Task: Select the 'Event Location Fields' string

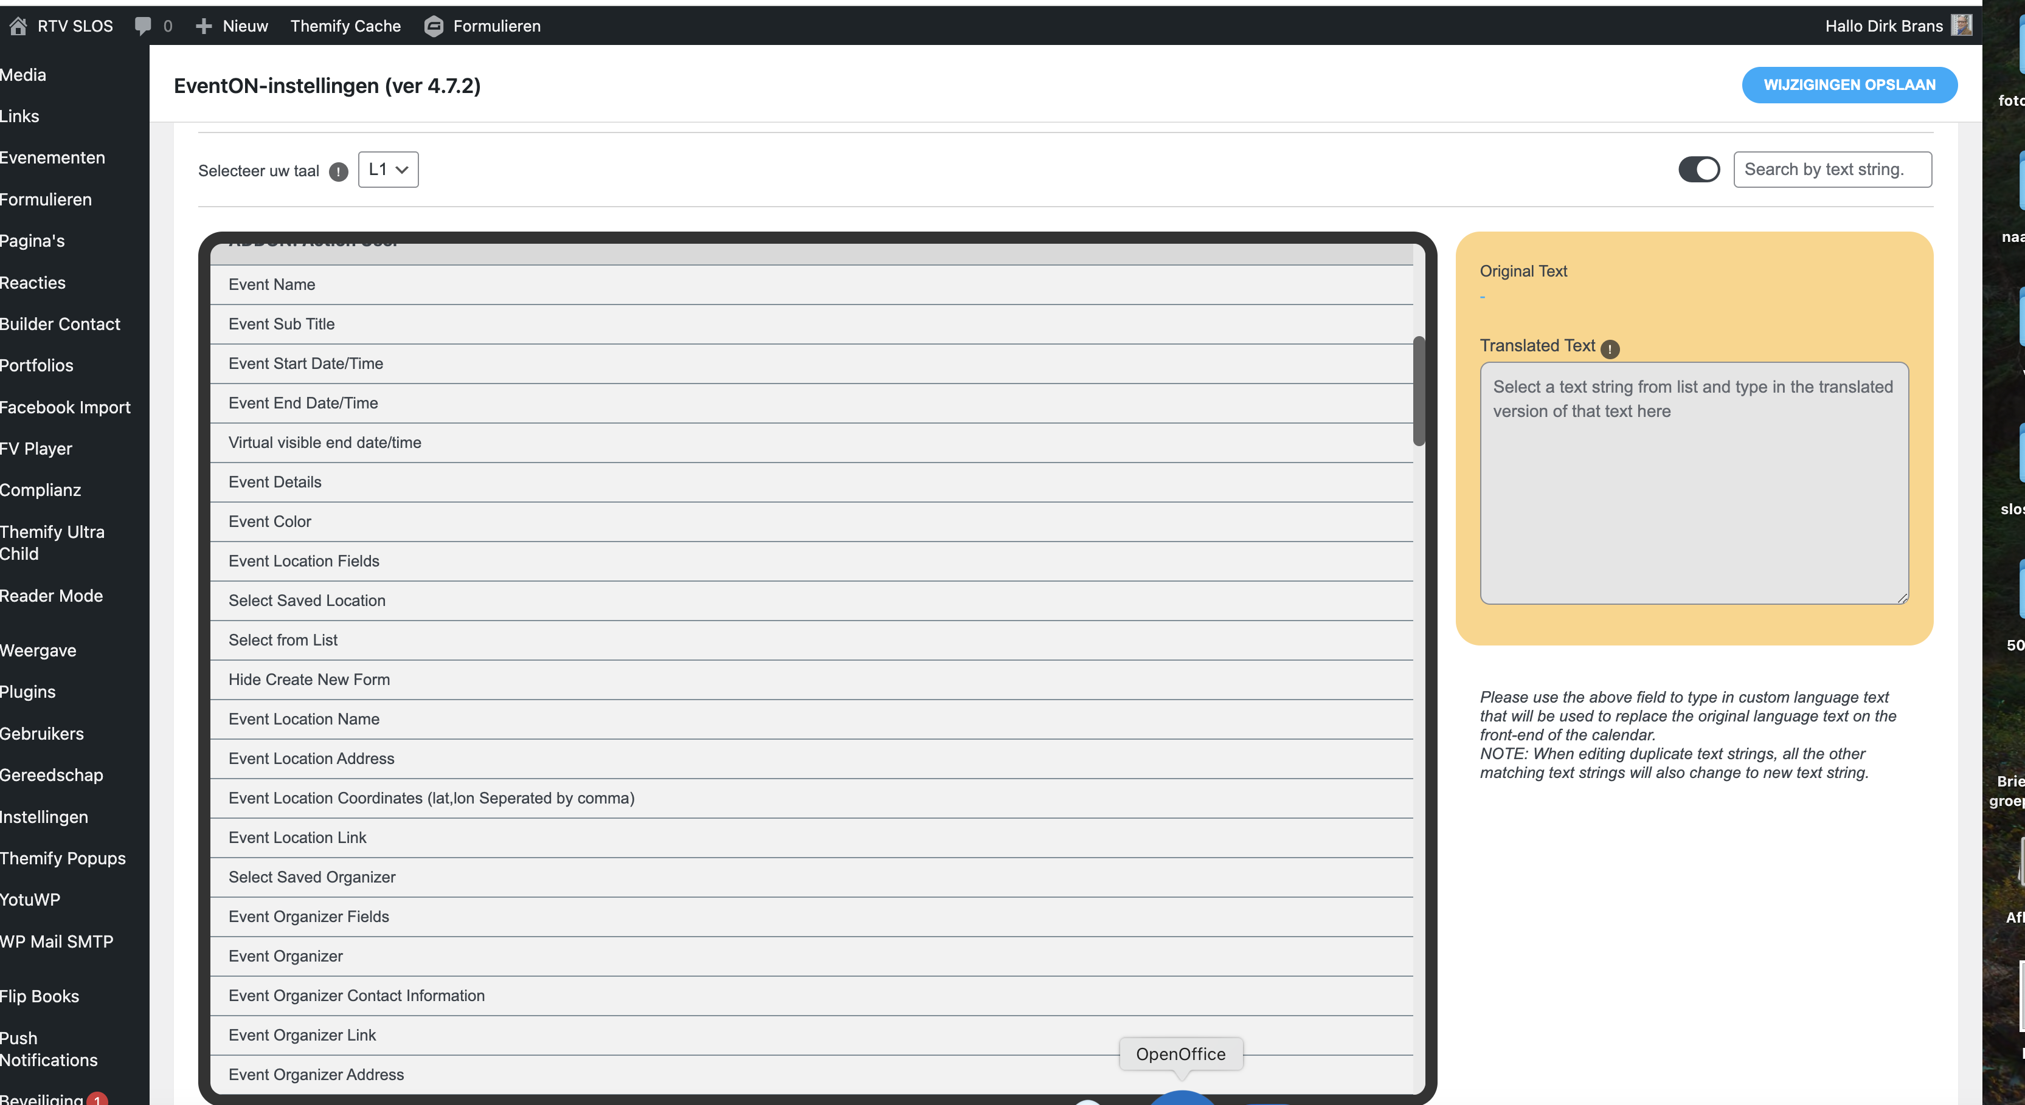Action: pos(811,561)
